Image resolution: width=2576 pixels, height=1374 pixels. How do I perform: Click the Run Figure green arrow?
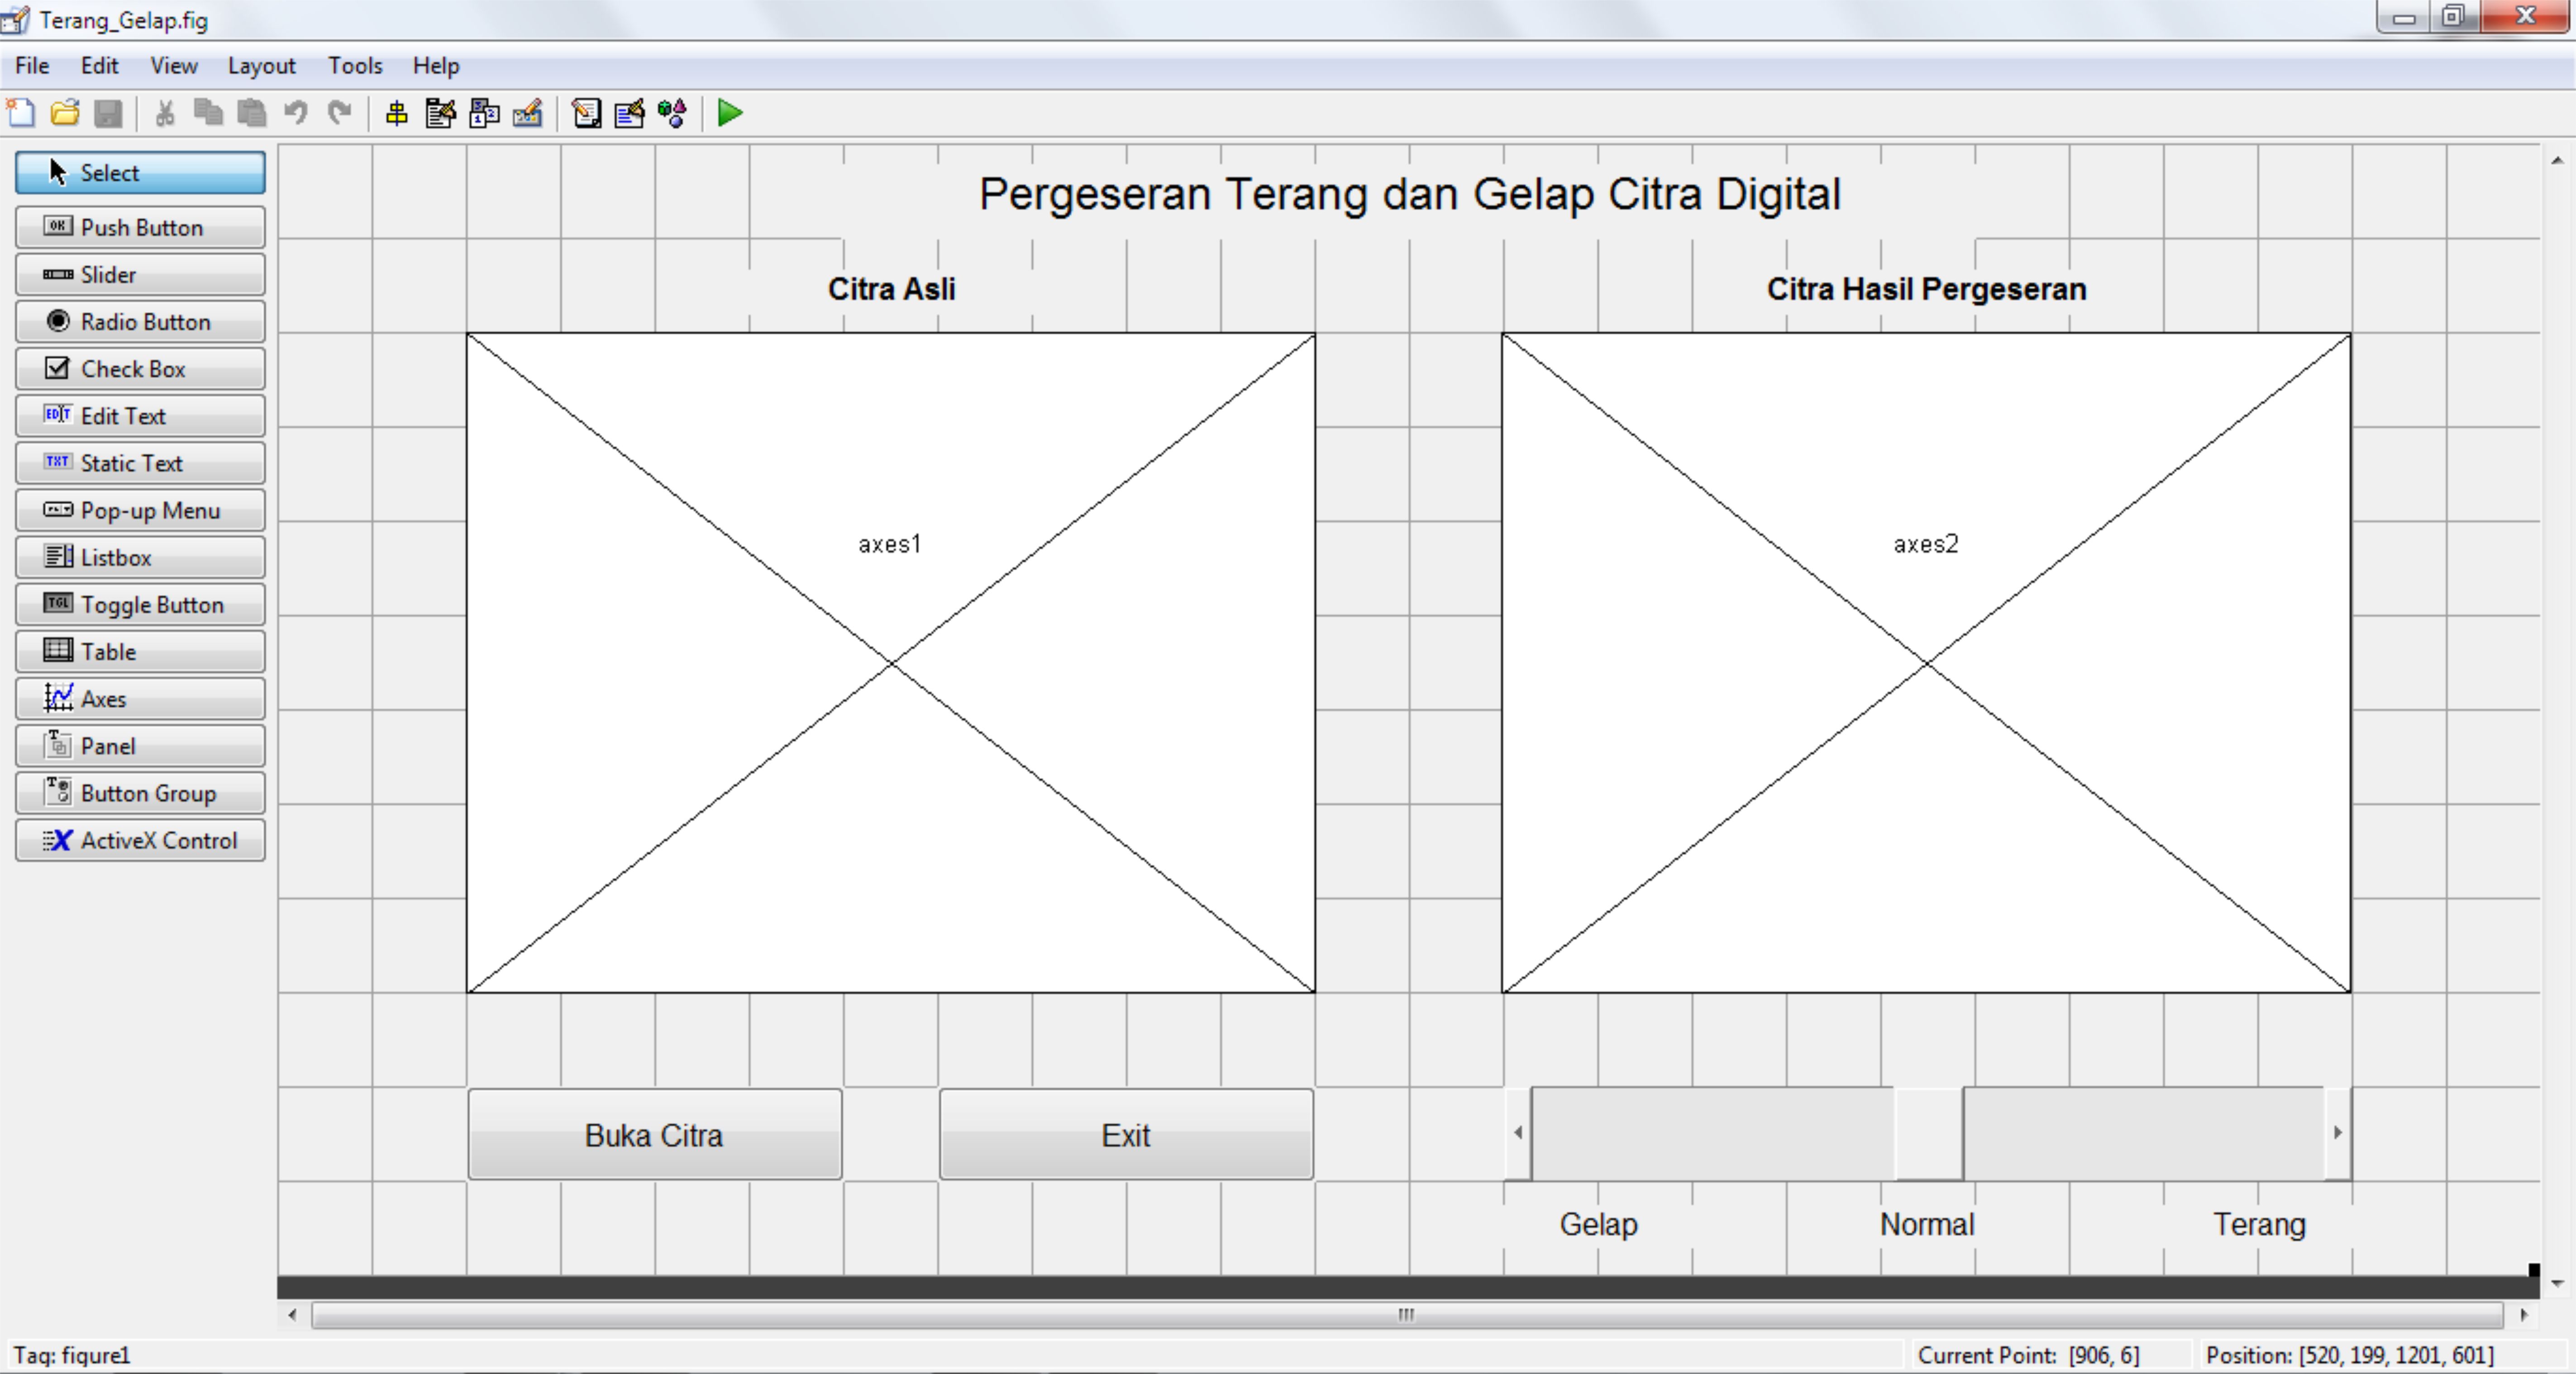(x=730, y=113)
